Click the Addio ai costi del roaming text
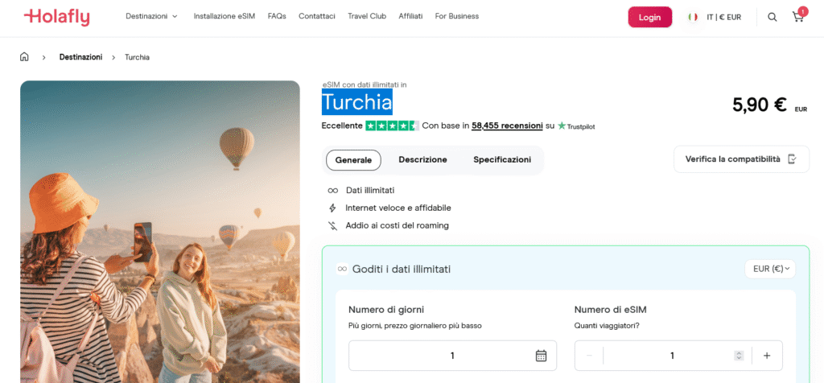This screenshot has height=383, width=824. pyautogui.click(x=398, y=226)
